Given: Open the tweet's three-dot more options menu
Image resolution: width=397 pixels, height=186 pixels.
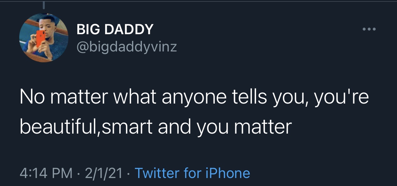Looking at the screenshot, I should 370,29.
